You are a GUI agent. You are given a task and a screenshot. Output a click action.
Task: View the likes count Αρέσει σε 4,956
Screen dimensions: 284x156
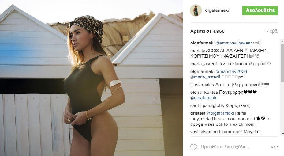click(x=207, y=31)
